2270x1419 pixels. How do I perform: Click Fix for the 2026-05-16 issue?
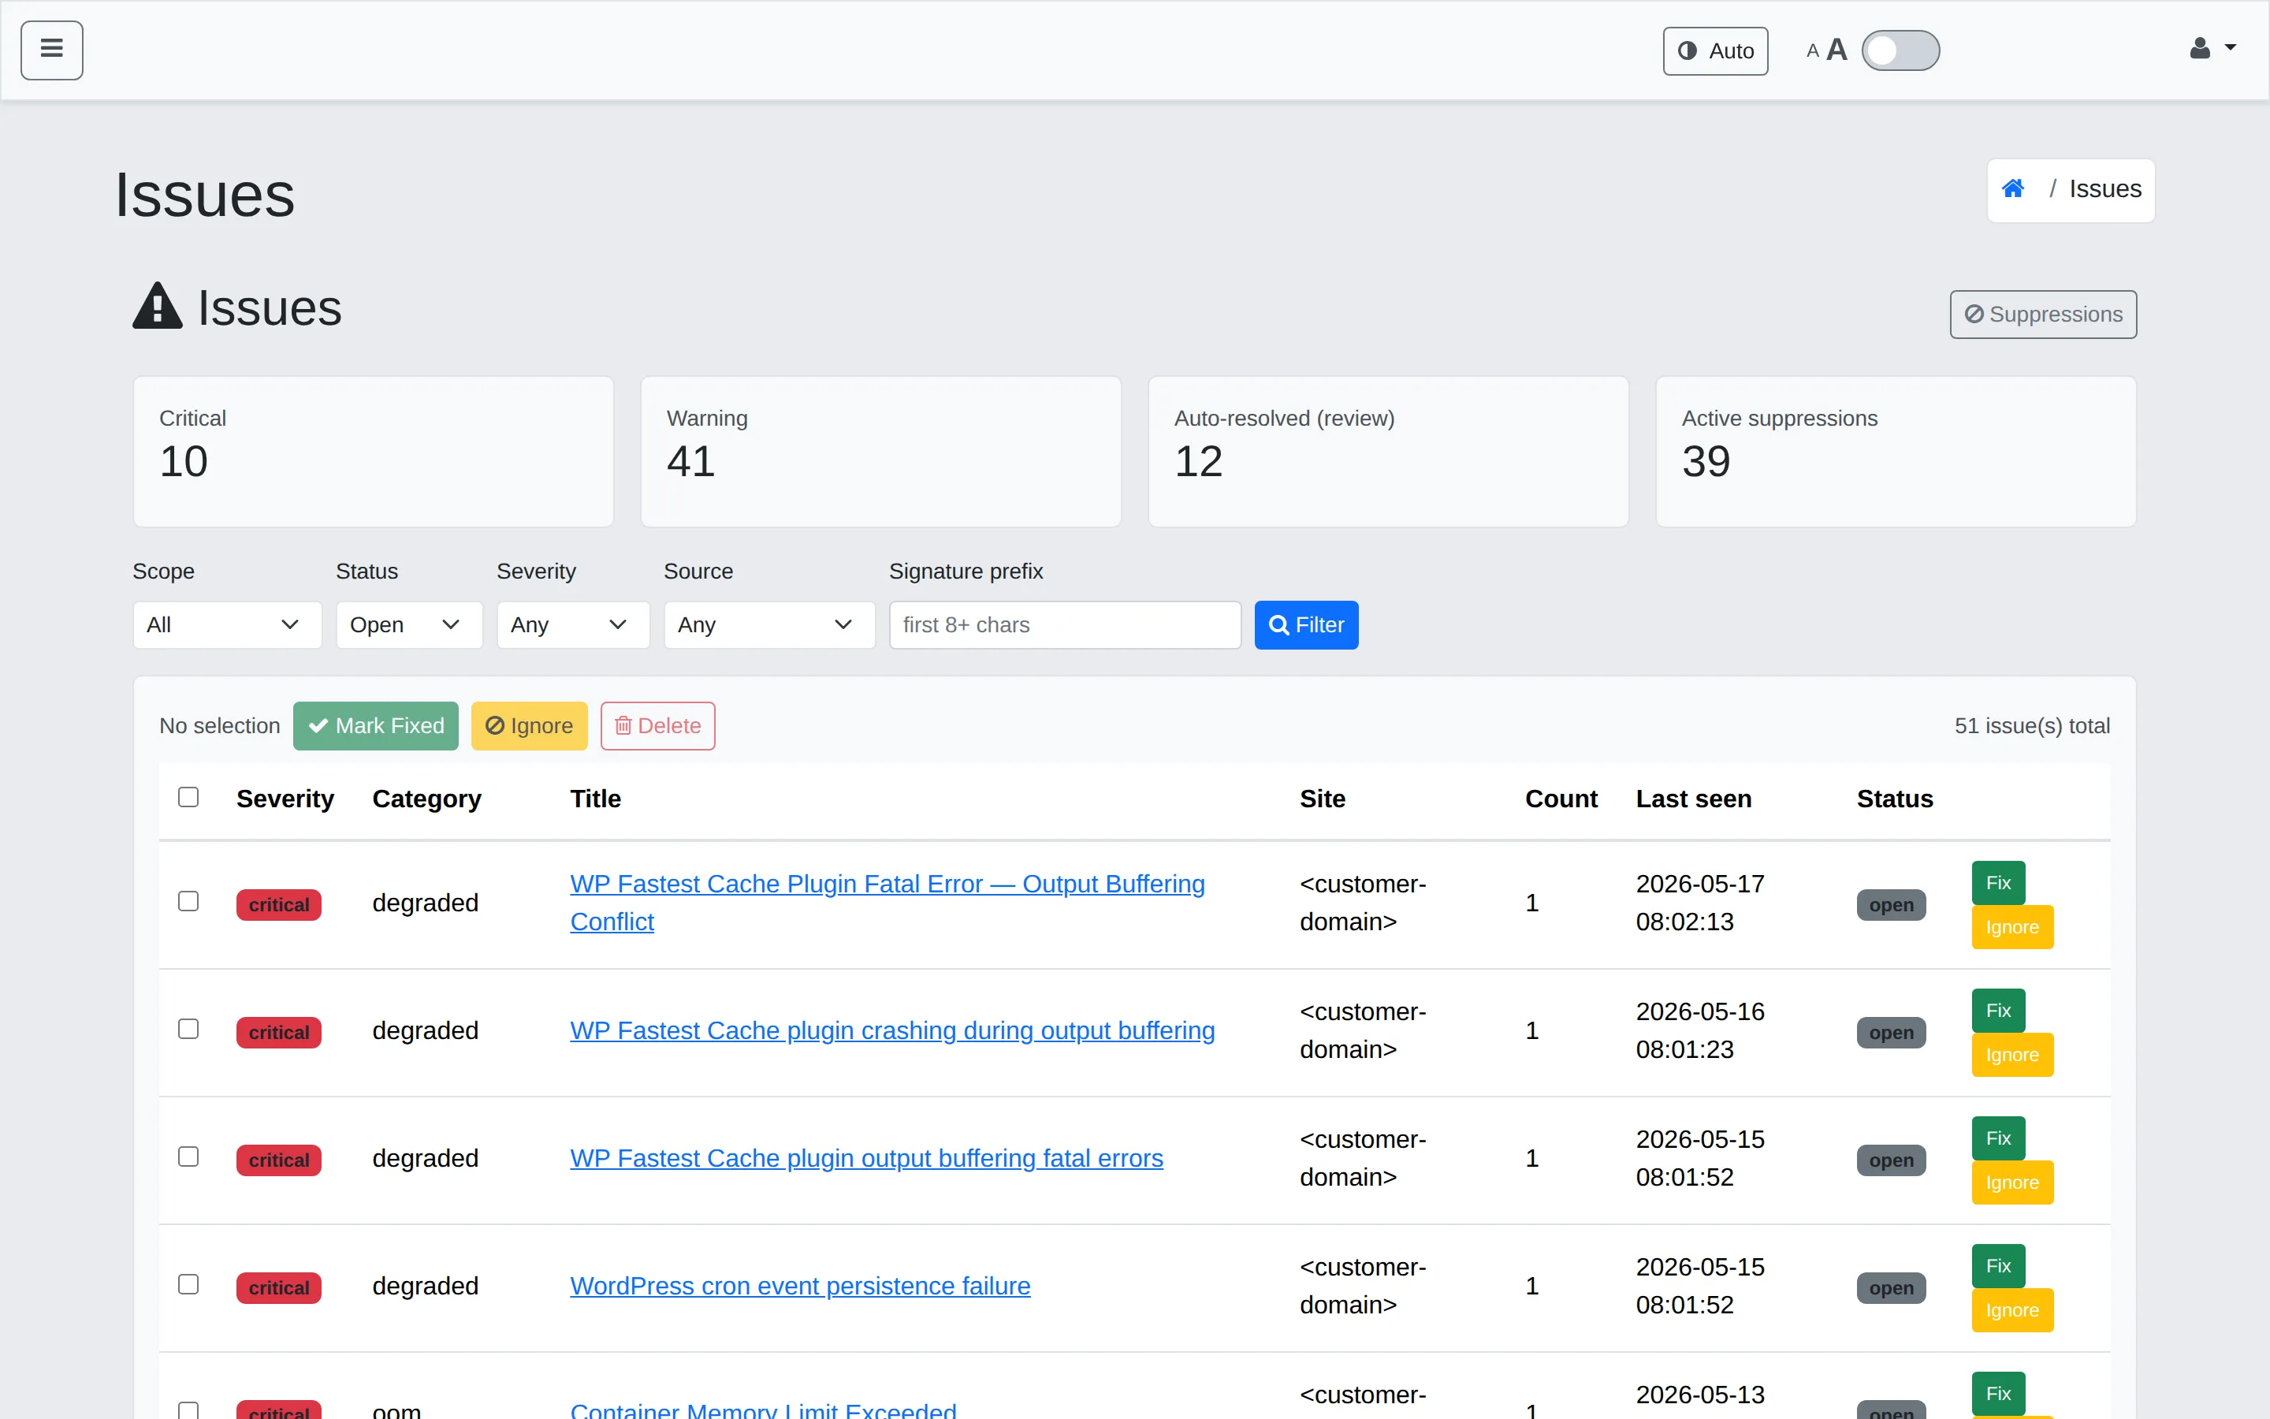click(1998, 1011)
